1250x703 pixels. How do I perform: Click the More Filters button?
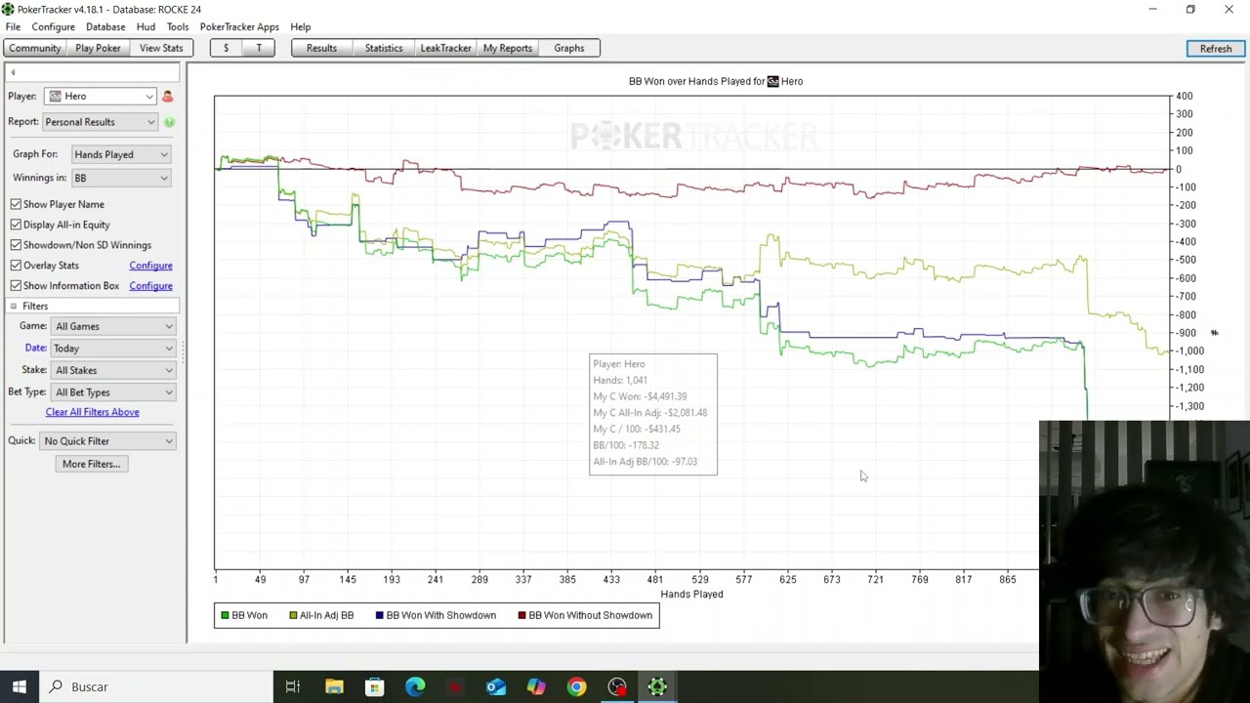[x=91, y=464]
